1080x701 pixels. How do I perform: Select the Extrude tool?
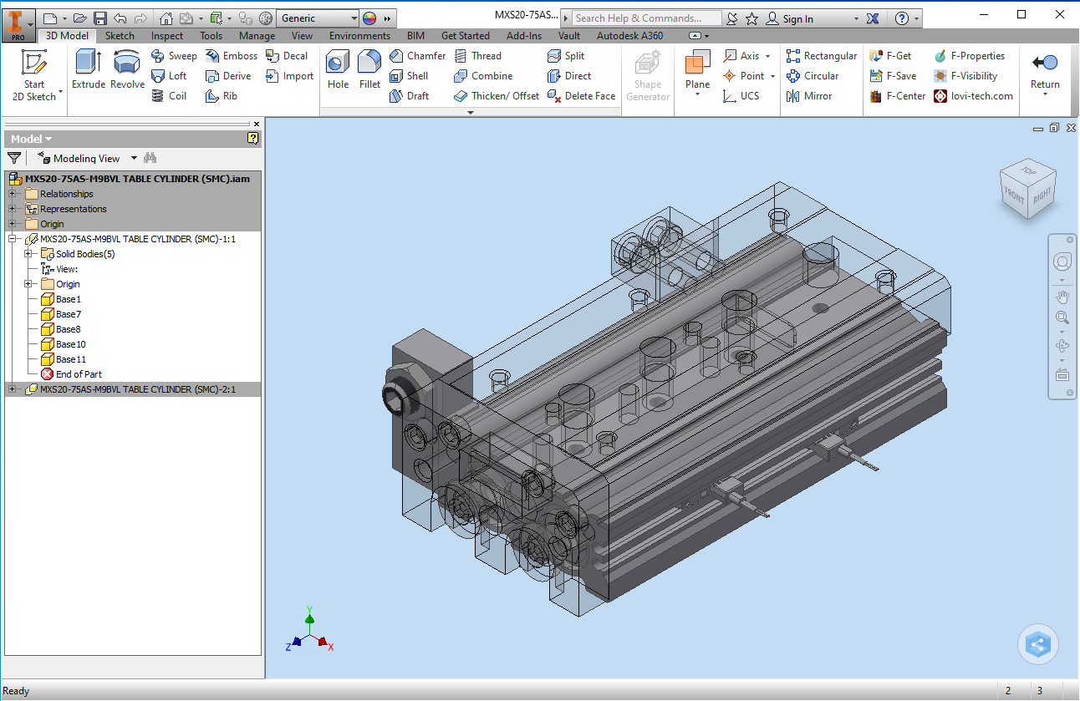(88, 69)
